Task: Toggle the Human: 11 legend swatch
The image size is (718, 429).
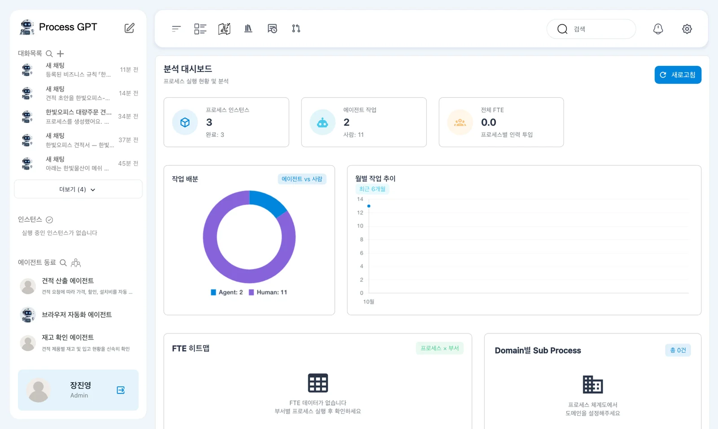Action: coord(251,292)
